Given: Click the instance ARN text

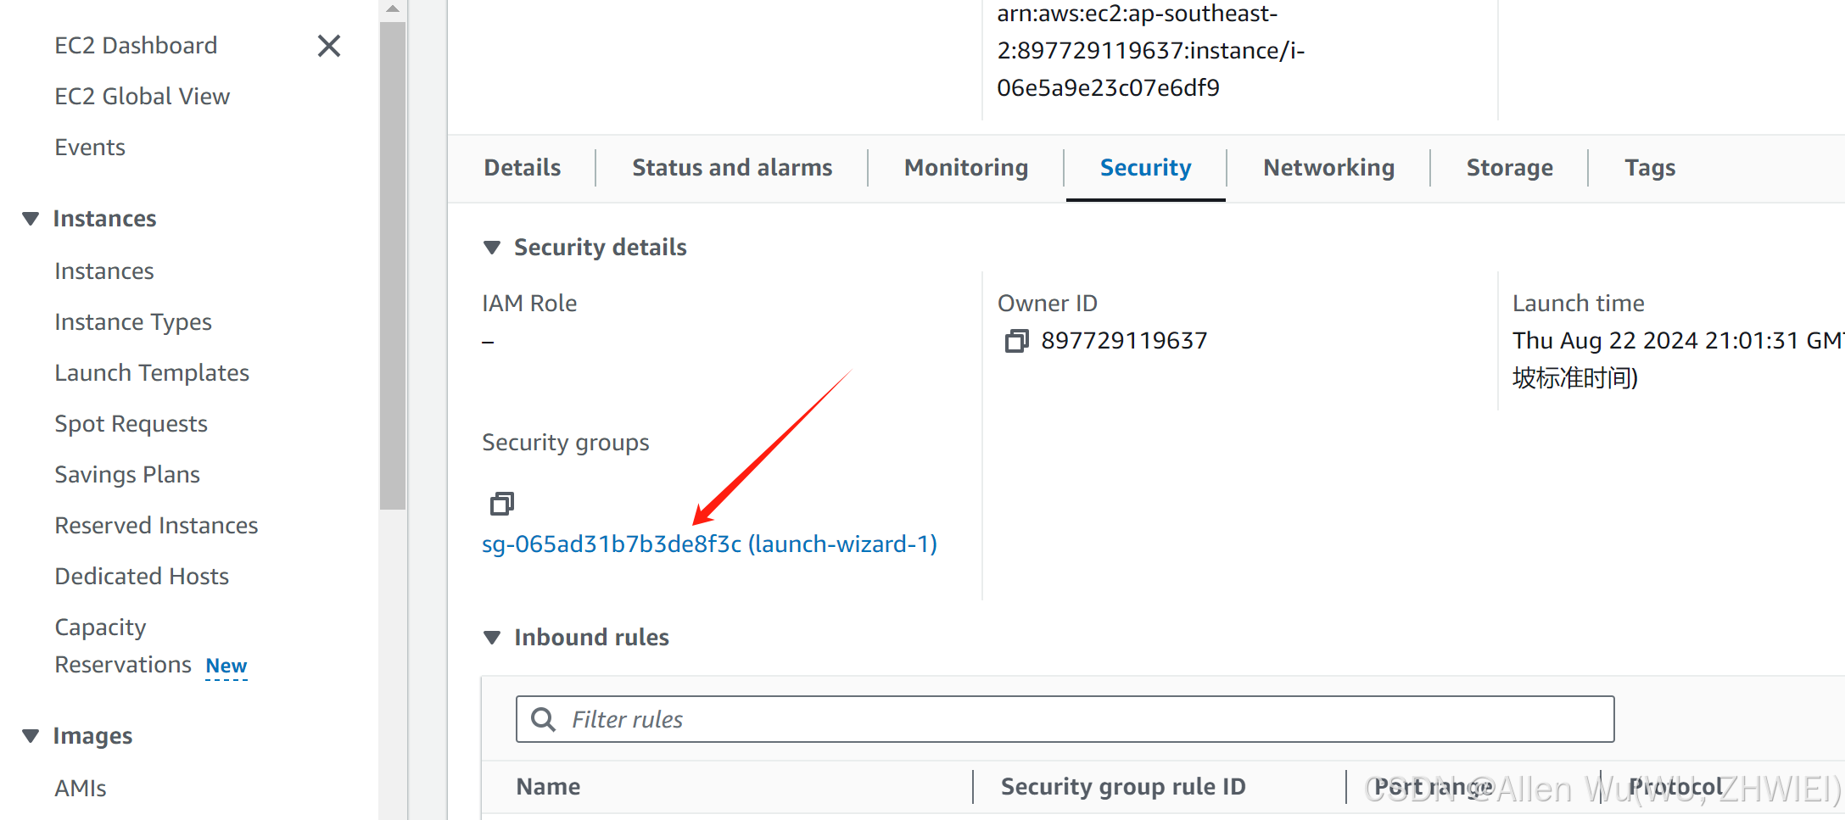Looking at the screenshot, I should (1150, 51).
